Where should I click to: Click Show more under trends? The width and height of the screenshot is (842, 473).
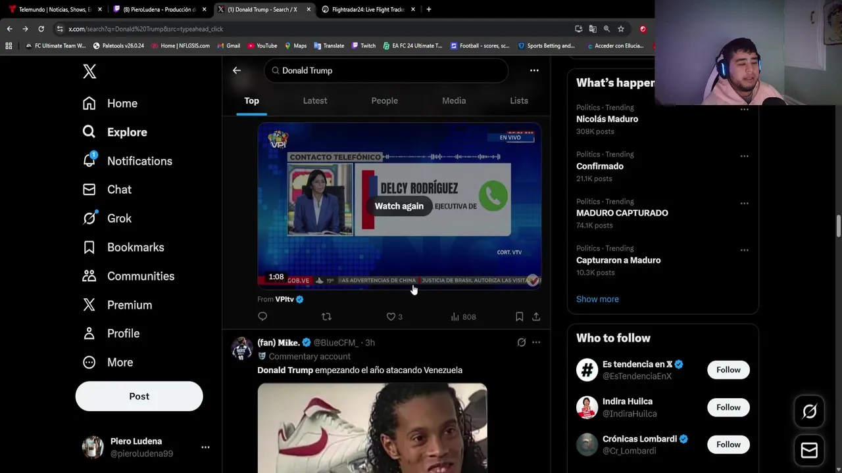pyautogui.click(x=597, y=299)
